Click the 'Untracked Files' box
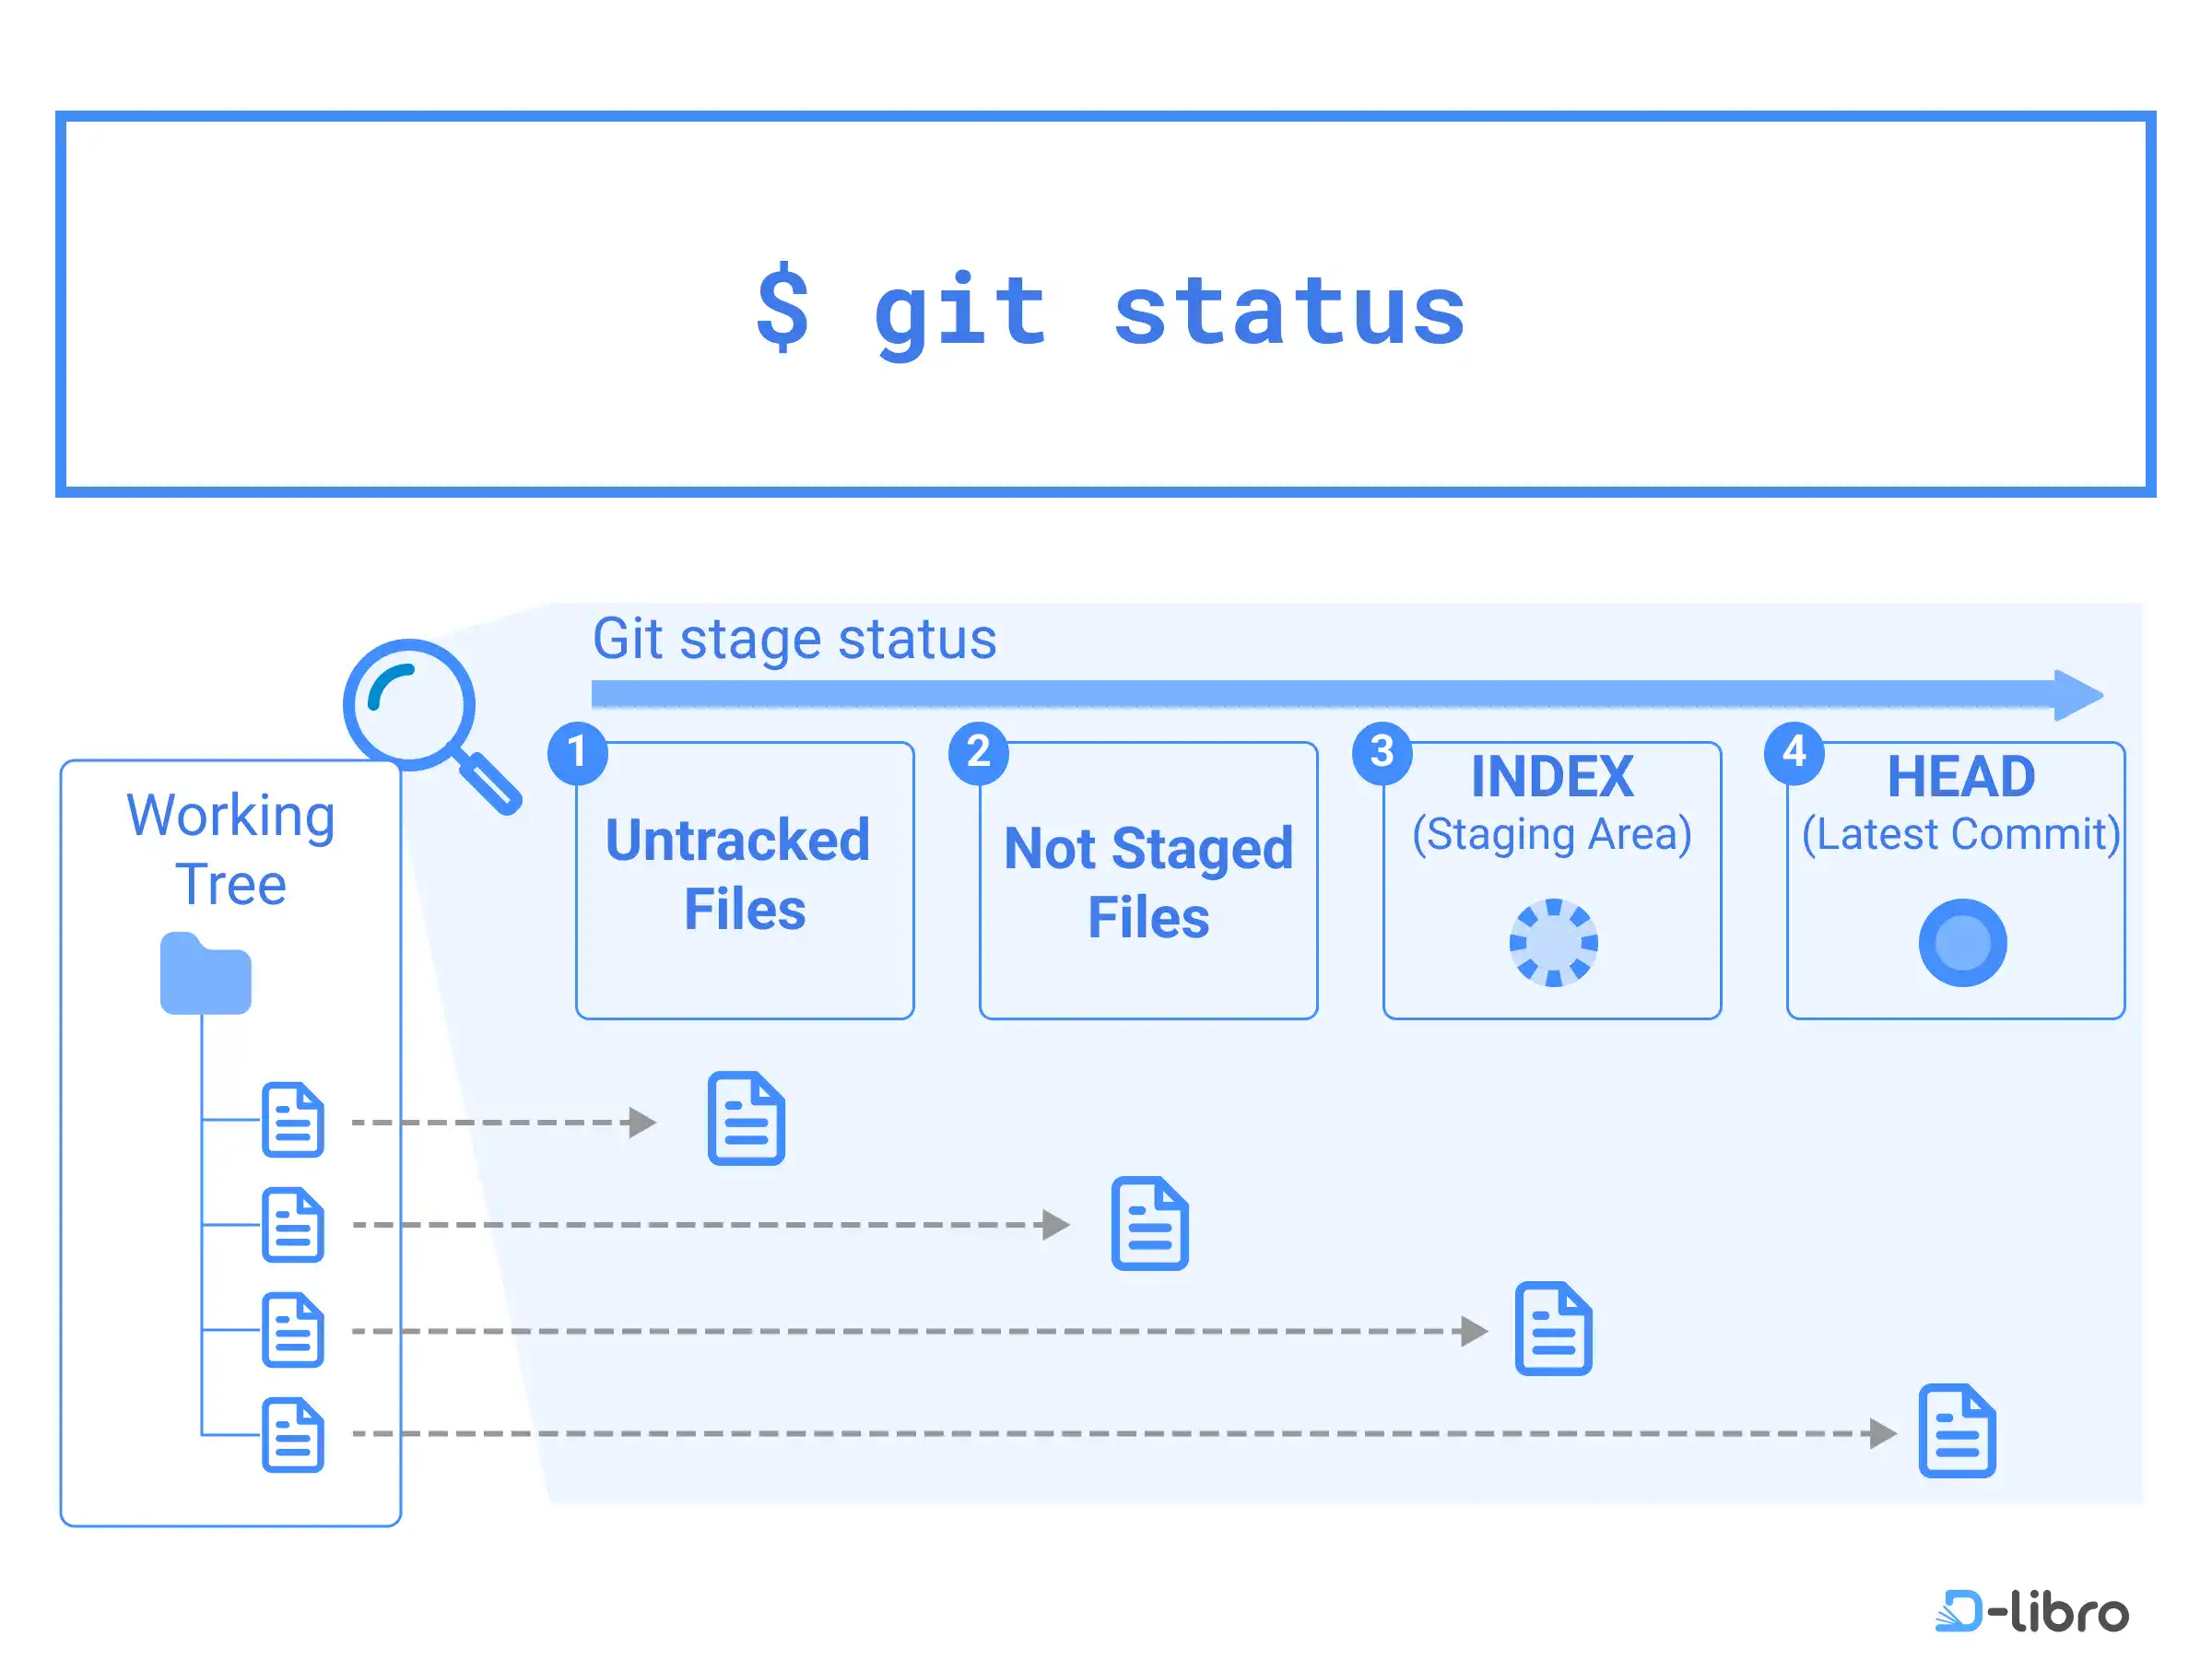2212x1659 pixels. click(x=745, y=881)
